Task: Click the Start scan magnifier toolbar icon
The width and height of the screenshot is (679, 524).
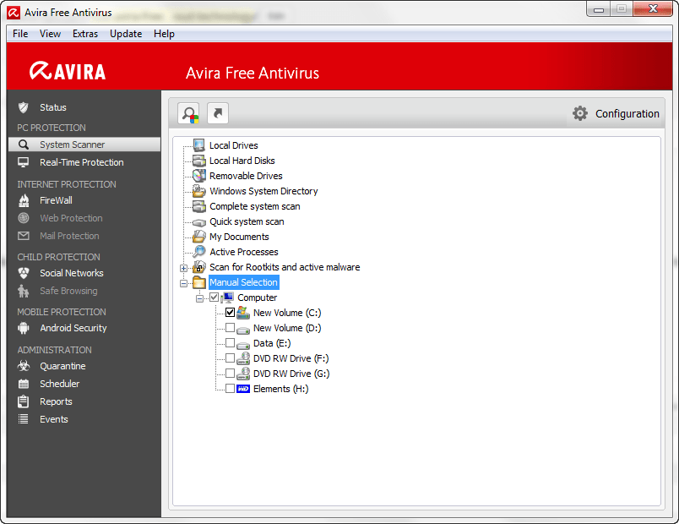Action: tap(188, 113)
